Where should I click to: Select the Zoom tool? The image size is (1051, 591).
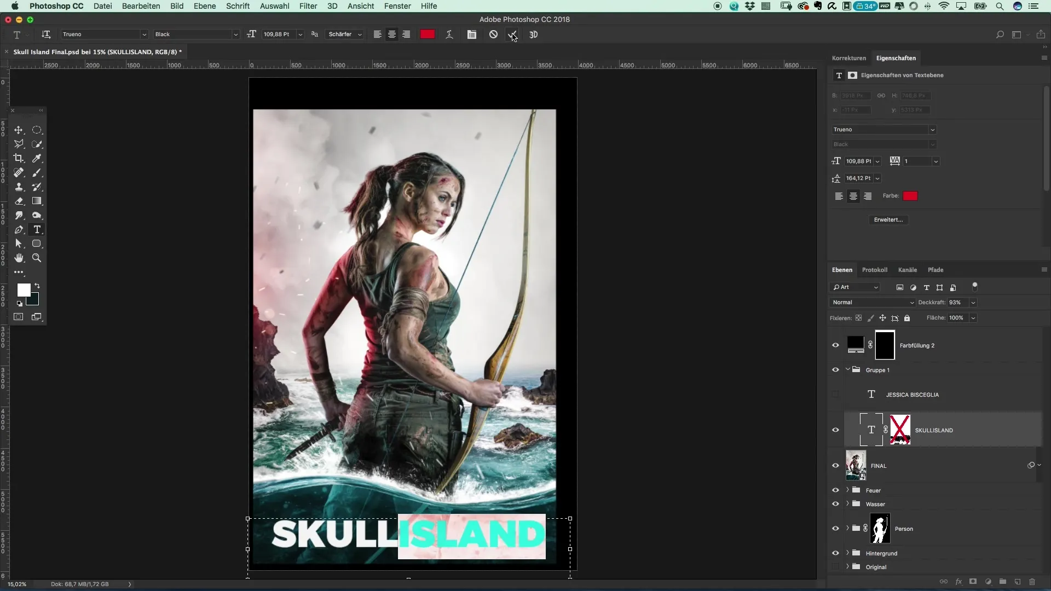37,258
